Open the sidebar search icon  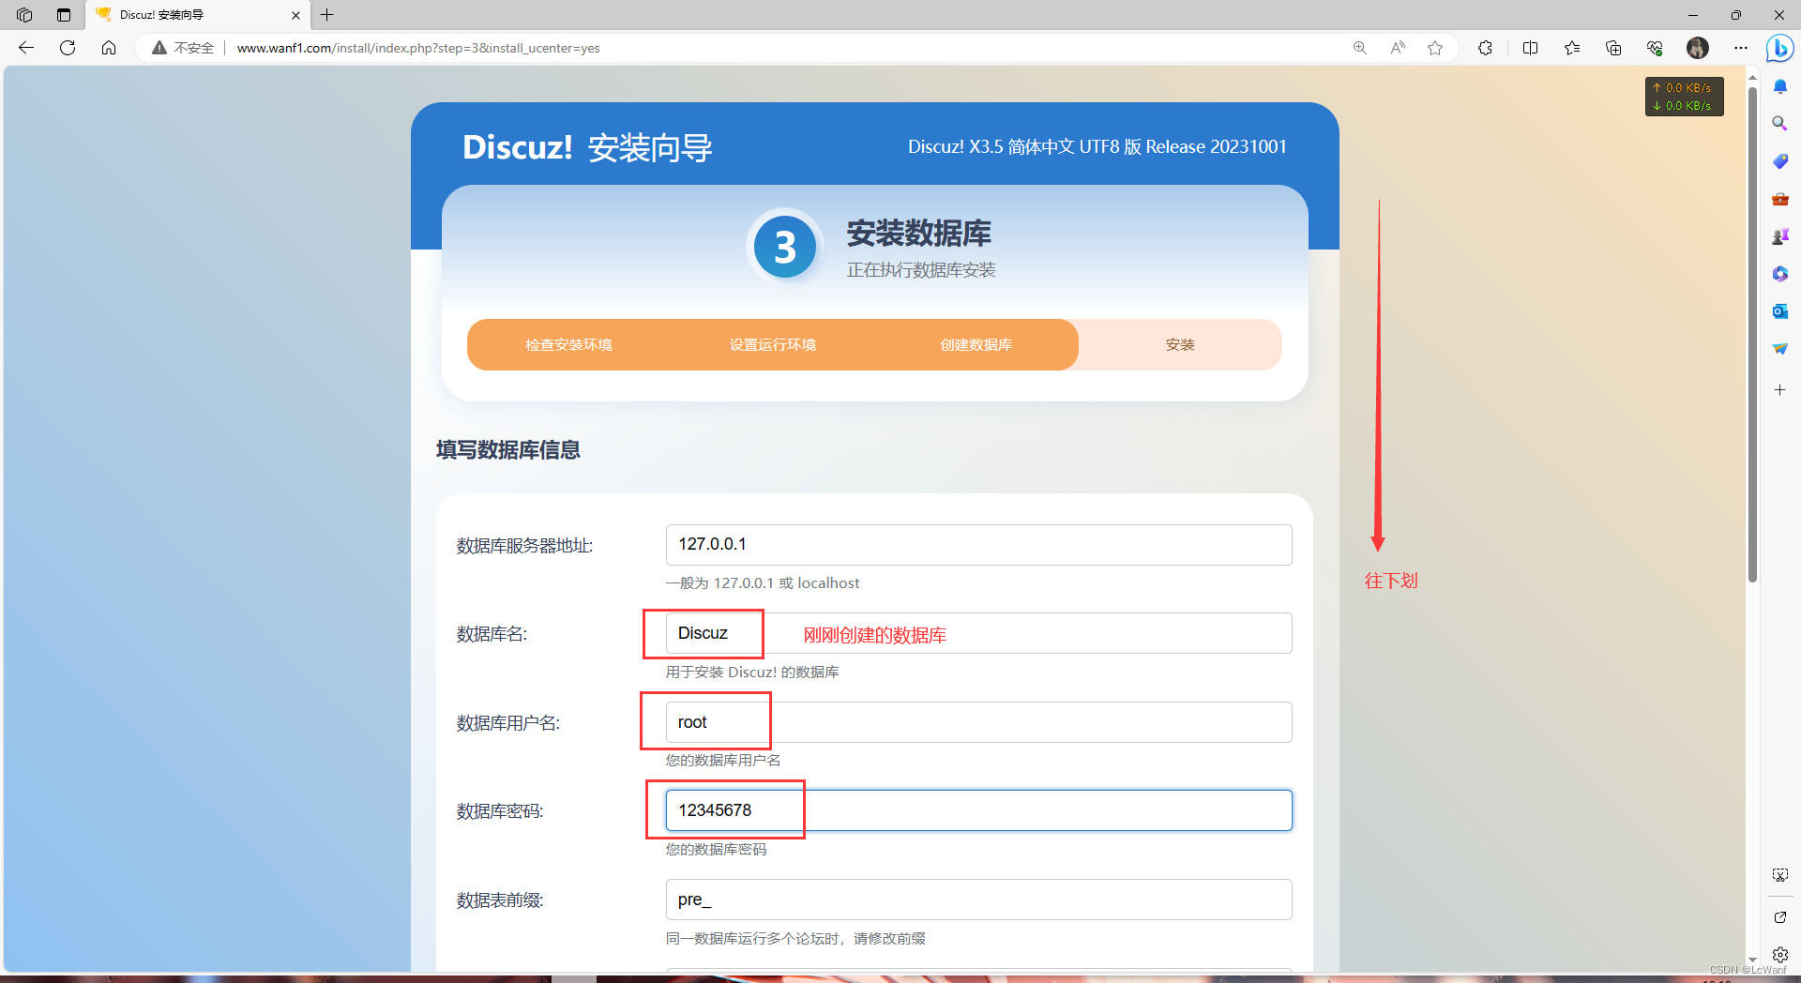click(1779, 124)
